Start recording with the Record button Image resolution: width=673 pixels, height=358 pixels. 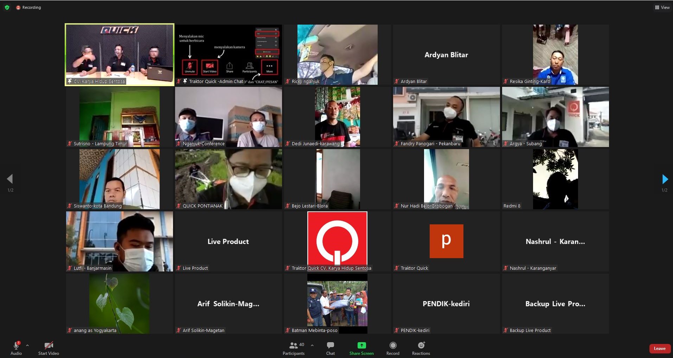[x=393, y=348]
